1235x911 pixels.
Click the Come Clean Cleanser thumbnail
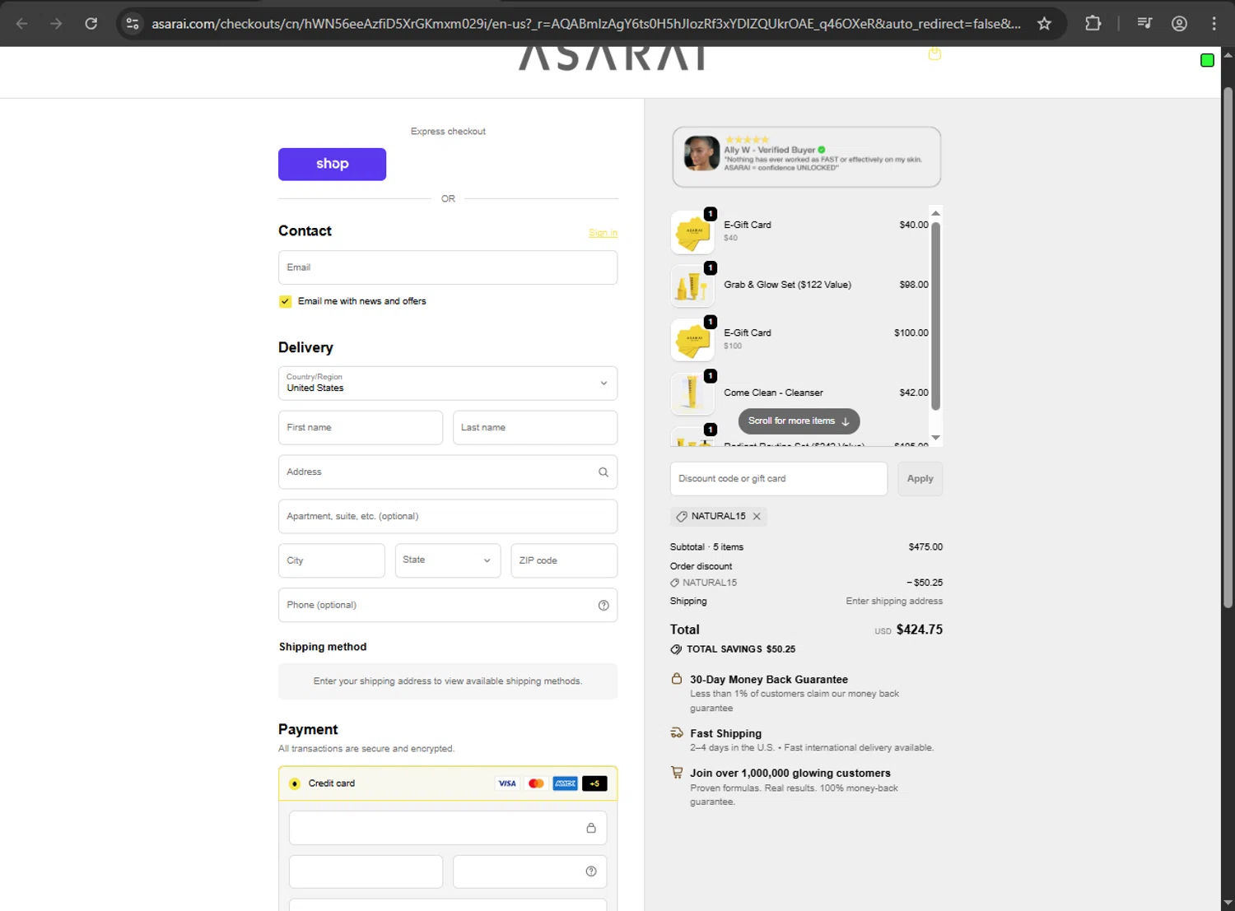[x=692, y=393]
